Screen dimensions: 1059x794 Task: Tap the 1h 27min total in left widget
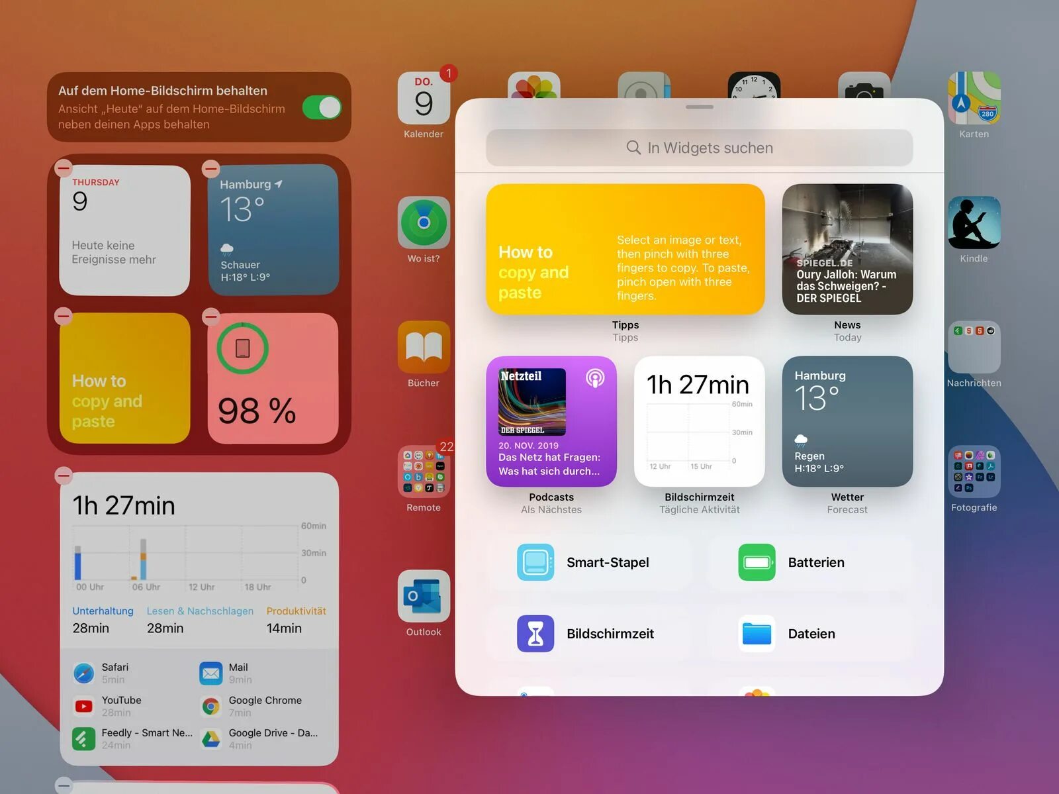pyautogui.click(x=124, y=505)
